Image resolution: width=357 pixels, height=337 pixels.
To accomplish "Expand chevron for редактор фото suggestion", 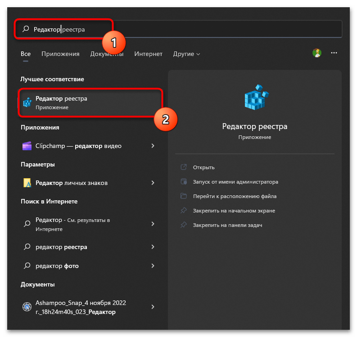I will coord(153,266).
